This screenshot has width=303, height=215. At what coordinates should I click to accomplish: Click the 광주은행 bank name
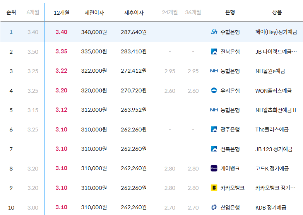point(230,130)
